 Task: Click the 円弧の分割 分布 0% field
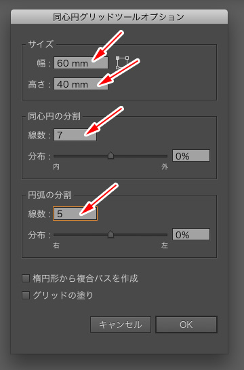click(191, 234)
